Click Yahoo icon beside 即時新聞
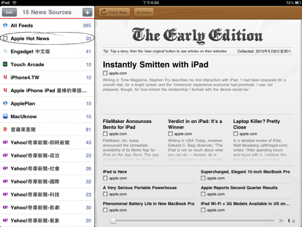Viewport: 302px width, 227px height. pyautogui.click(x=5, y=142)
